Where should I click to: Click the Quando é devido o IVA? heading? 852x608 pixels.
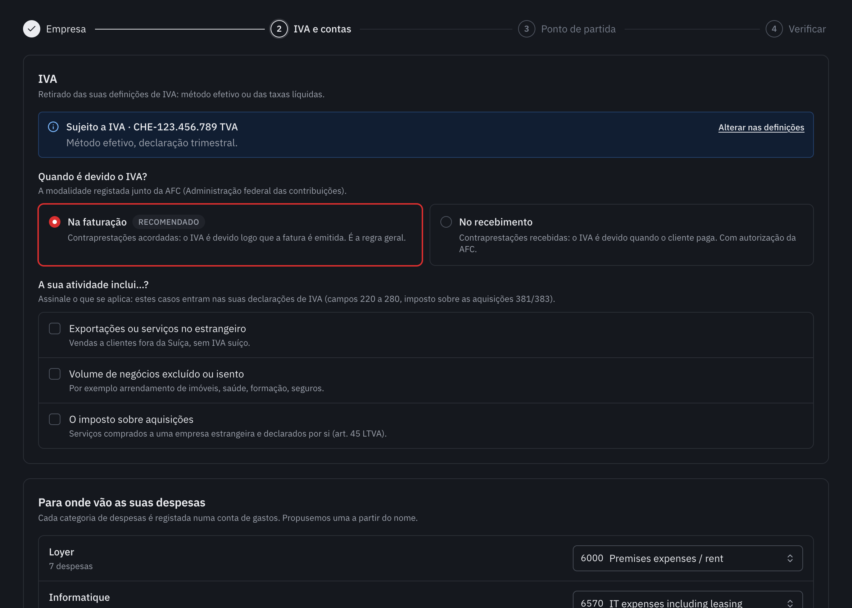(x=92, y=176)
